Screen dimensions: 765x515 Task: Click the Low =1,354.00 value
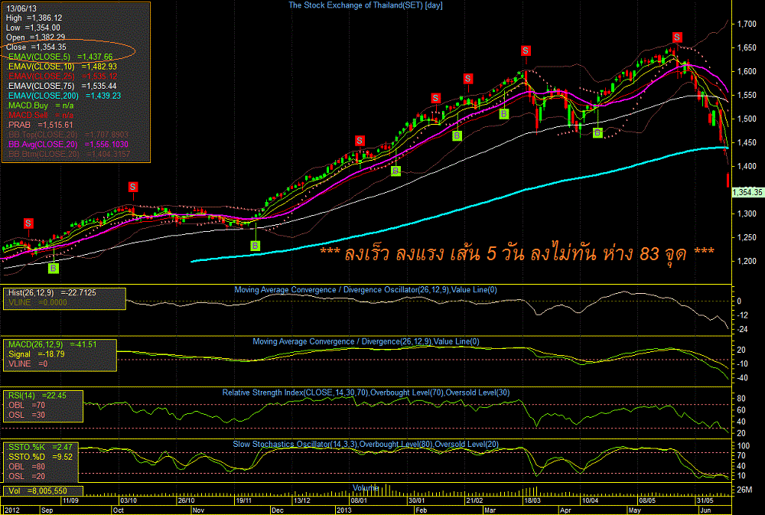click(x=33, y=28)
